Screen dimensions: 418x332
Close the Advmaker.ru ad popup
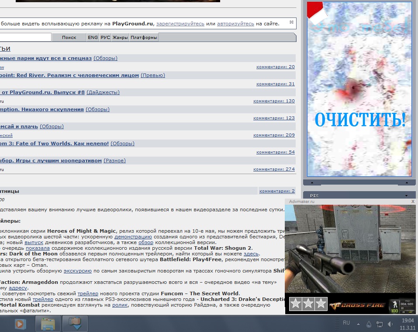[x=413, y=202]
